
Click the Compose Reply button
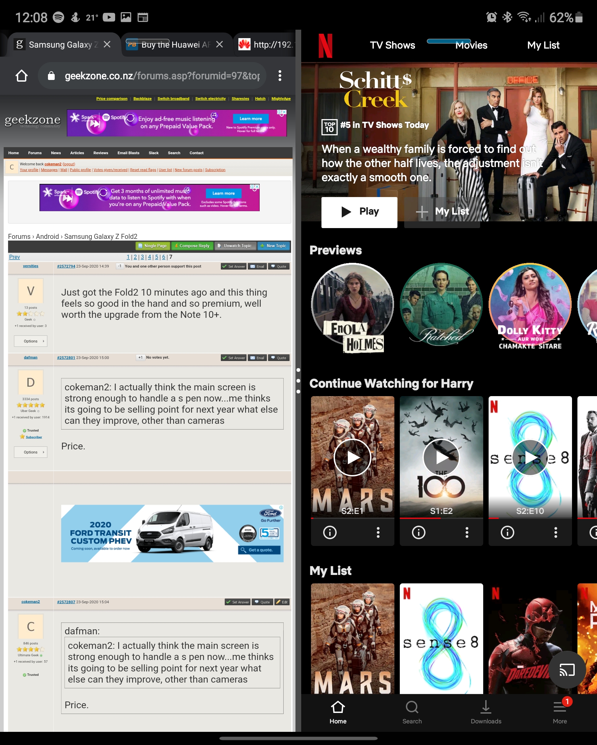(192, 246)
